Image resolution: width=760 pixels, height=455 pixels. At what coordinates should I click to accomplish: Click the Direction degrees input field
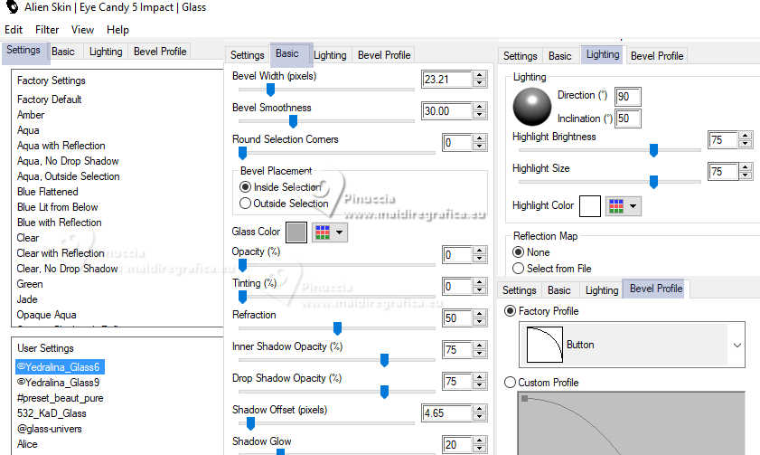628,97
